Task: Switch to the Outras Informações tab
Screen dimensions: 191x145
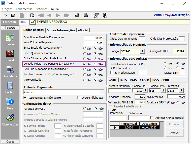Action: pos(61,30)
